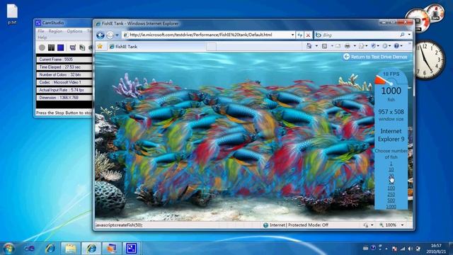
Task: Open the Safety menu icon
Action: click(373, 46)
